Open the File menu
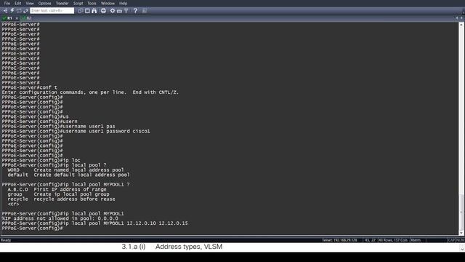Image resolution: width=465 pixels, height=262 pixels. [7, 3]
